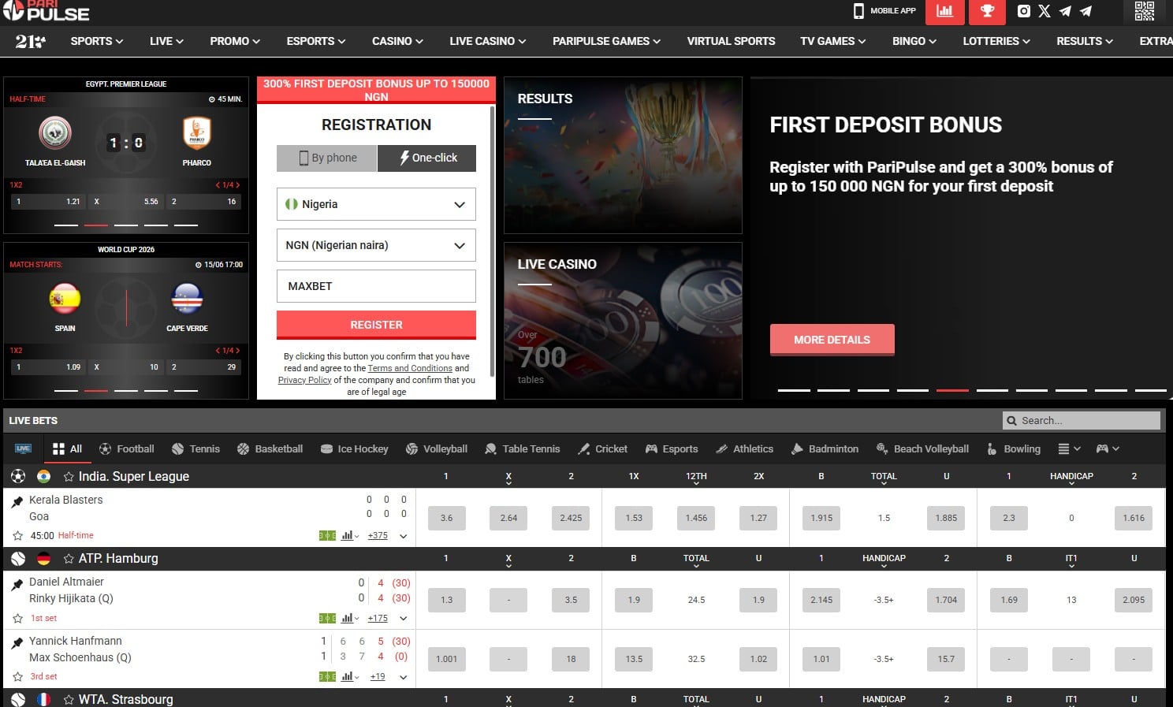Select the Football sport tab
1173x707 pixels.
126,448
